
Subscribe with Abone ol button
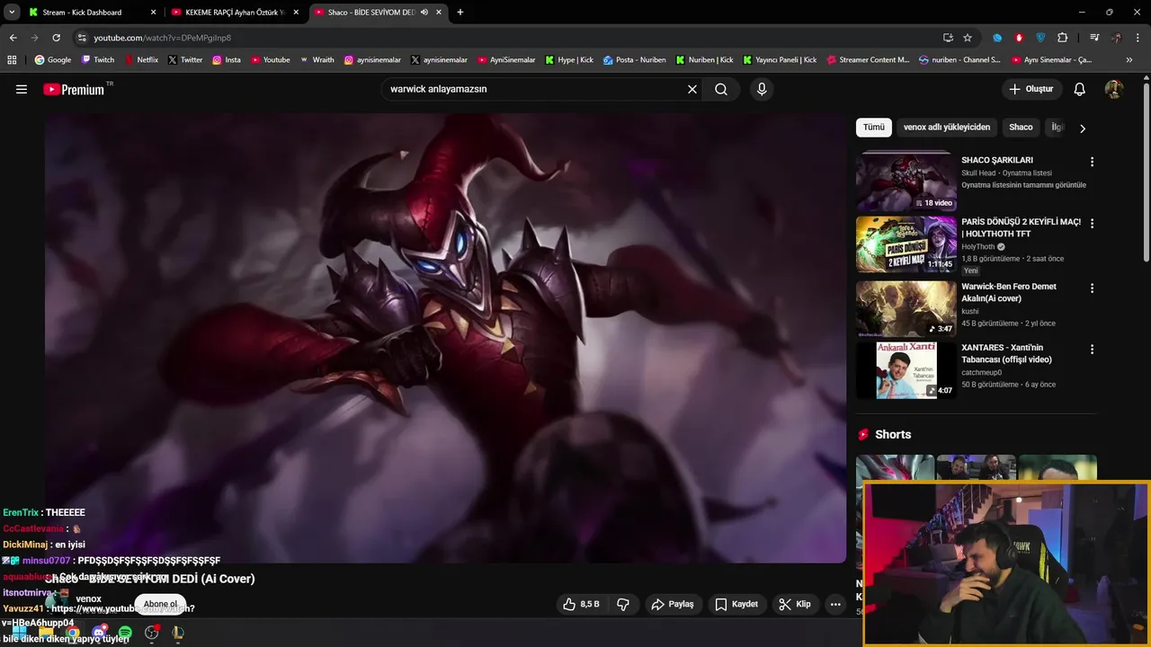(161, 604)
